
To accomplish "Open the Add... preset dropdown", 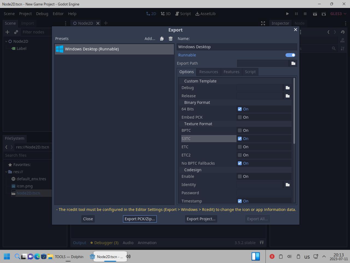I will pos(150,39).
